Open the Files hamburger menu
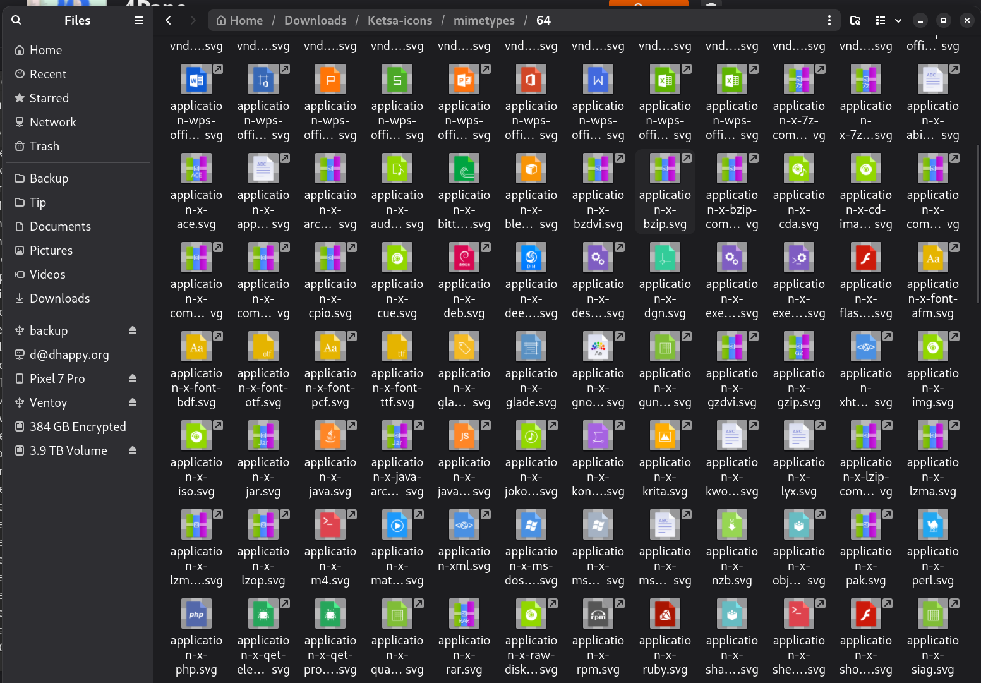This screenshot has height=683, width=981. pyautogui.click(x=138, y=20)
